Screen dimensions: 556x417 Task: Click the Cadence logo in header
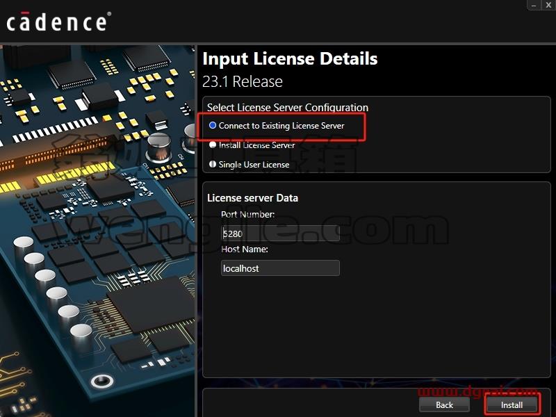59,22
